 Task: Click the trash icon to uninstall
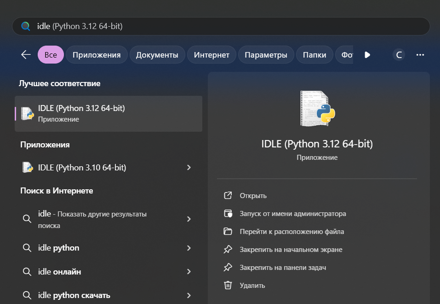tap(228, 286)
